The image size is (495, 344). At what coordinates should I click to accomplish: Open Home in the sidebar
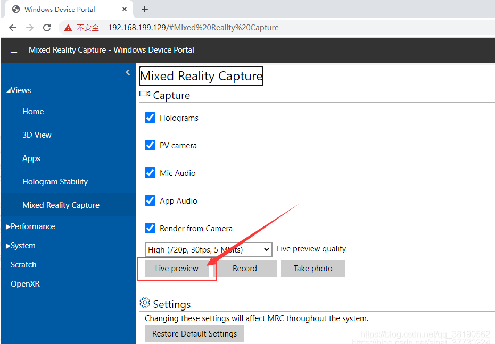coord(33,112)
